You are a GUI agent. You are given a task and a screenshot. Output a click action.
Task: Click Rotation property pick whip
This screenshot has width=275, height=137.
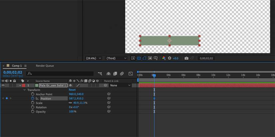(x=109, y=107)
